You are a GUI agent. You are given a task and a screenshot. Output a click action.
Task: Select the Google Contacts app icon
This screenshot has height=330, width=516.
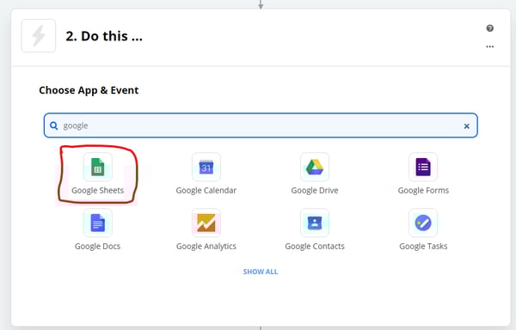(x=315, y=223)
